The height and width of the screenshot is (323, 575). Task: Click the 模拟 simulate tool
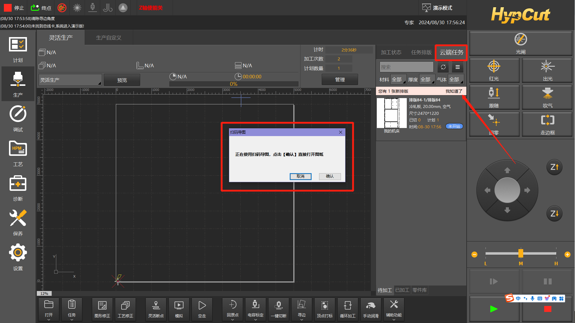179,310
